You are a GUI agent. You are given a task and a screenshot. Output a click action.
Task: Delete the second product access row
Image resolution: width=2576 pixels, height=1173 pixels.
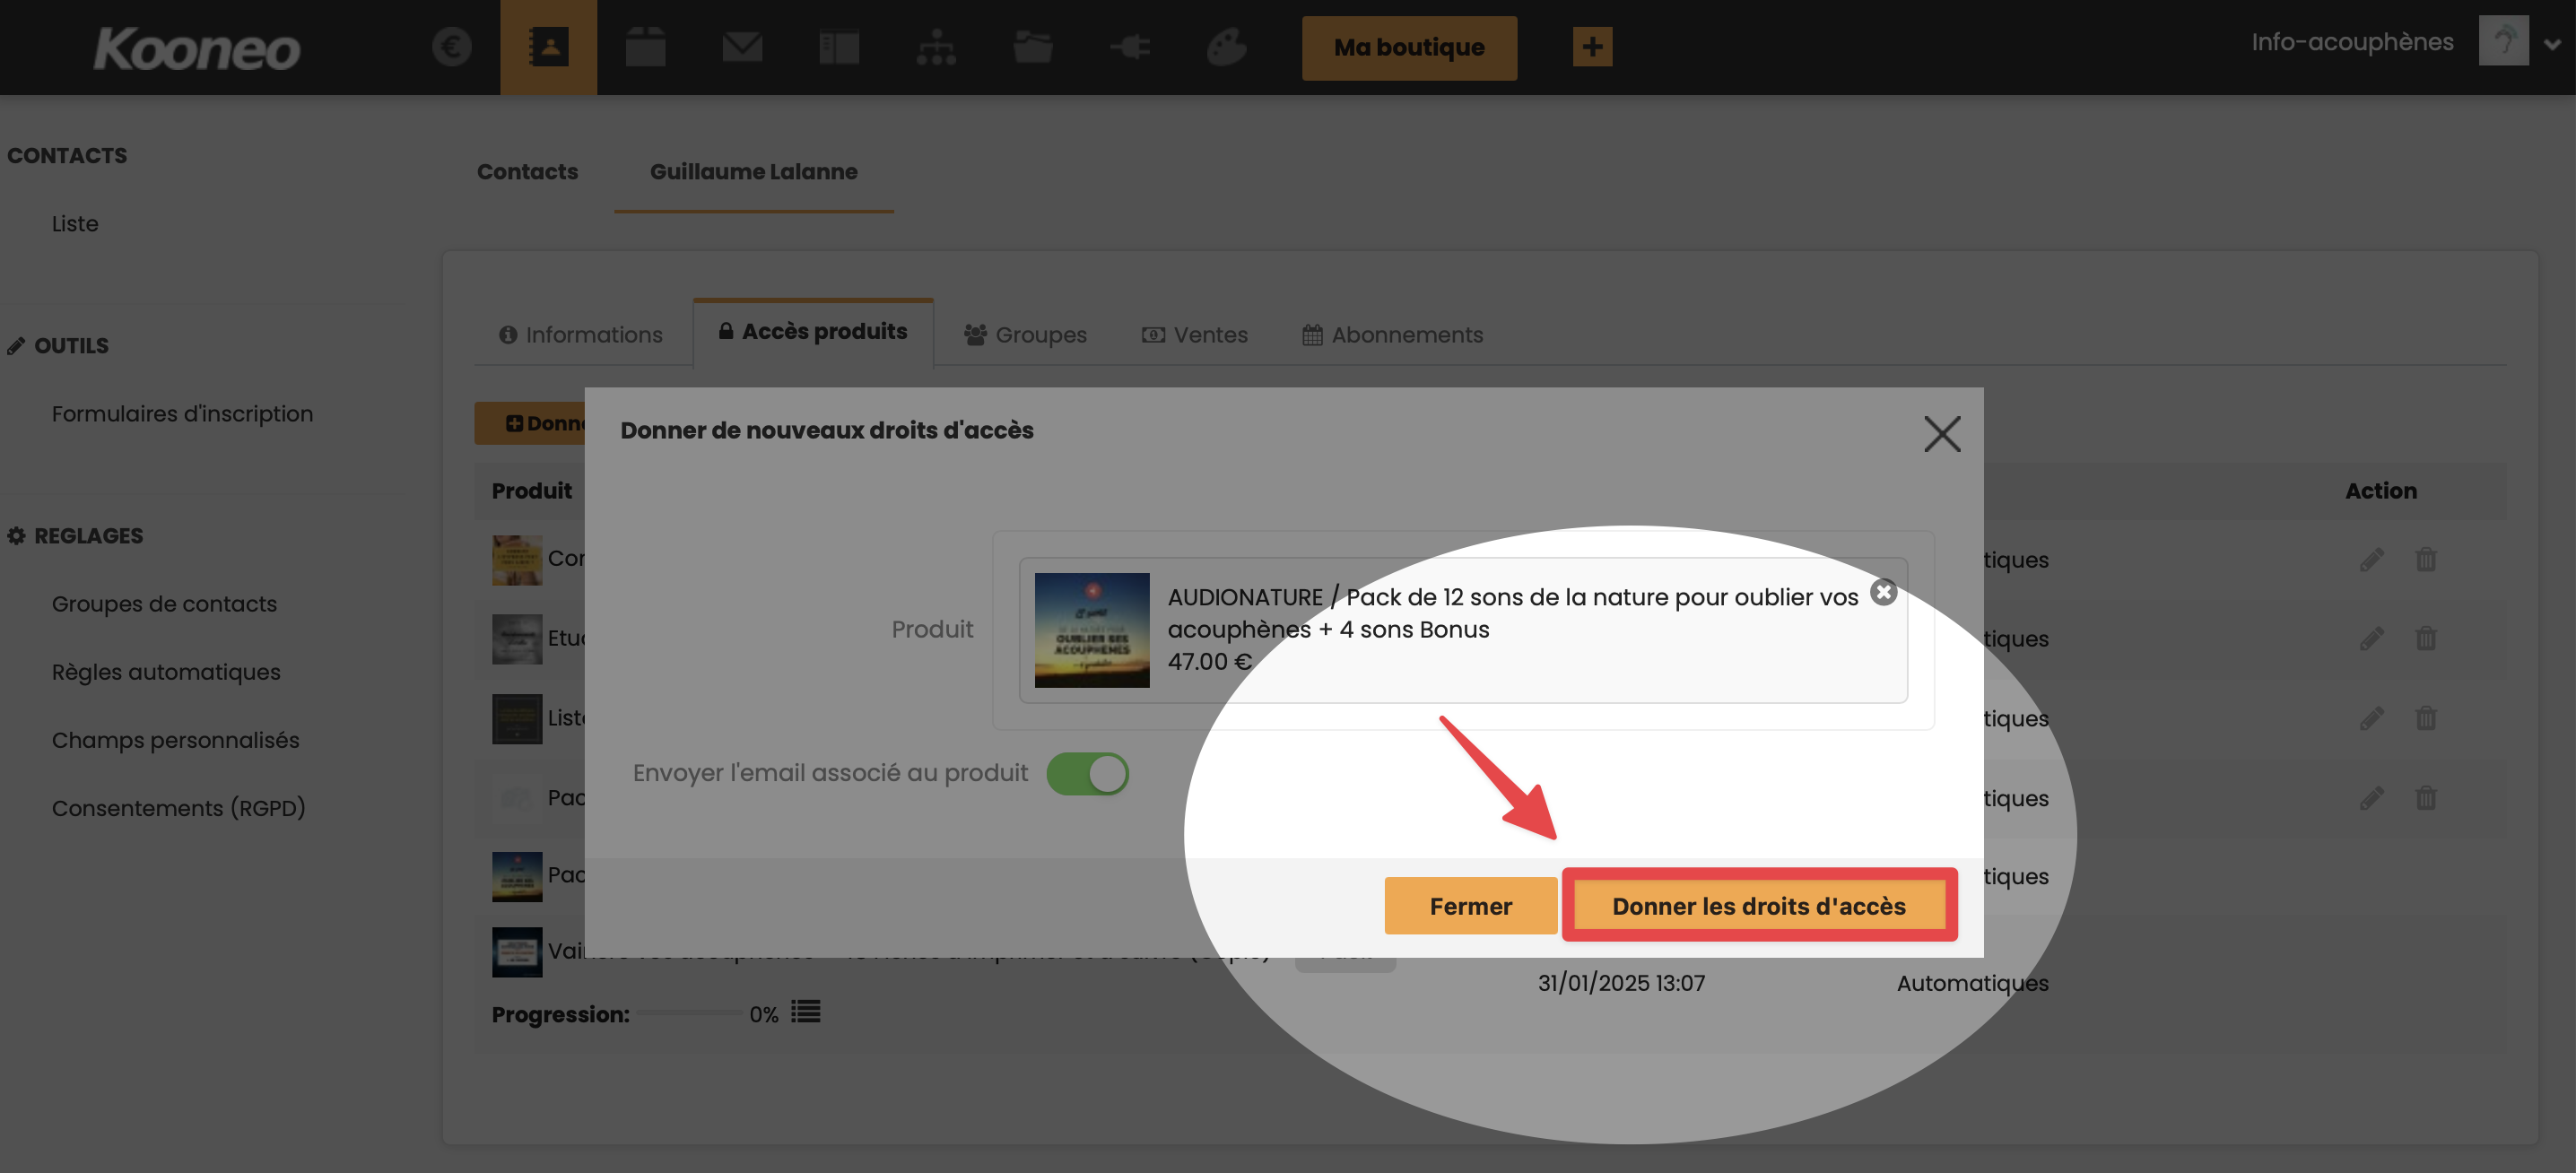tap(2425, 638)
